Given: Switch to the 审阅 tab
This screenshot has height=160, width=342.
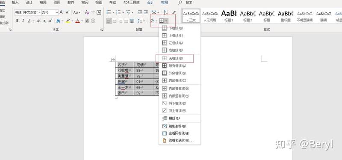Looking at the screenshot, I should [85, 3].
